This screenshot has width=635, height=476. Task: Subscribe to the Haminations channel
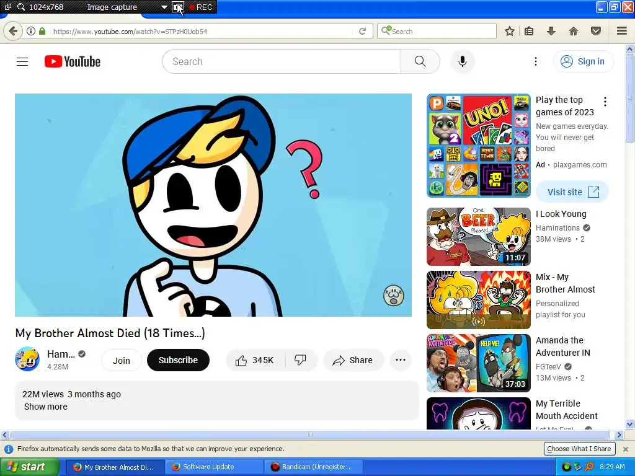pos(178,360)
